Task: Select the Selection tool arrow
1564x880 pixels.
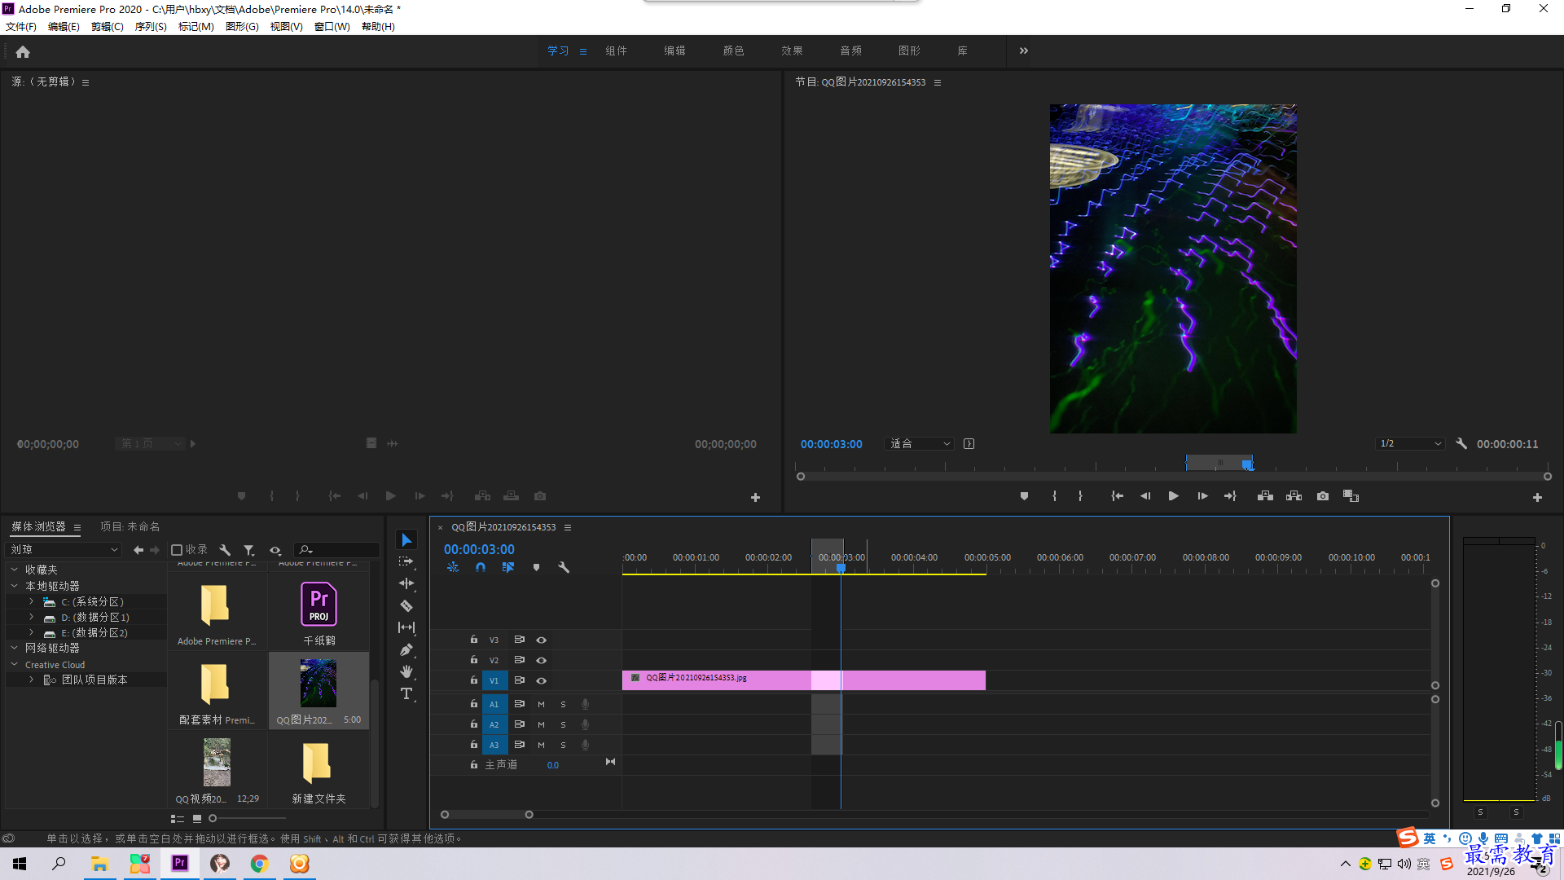Action: point(406,540)
